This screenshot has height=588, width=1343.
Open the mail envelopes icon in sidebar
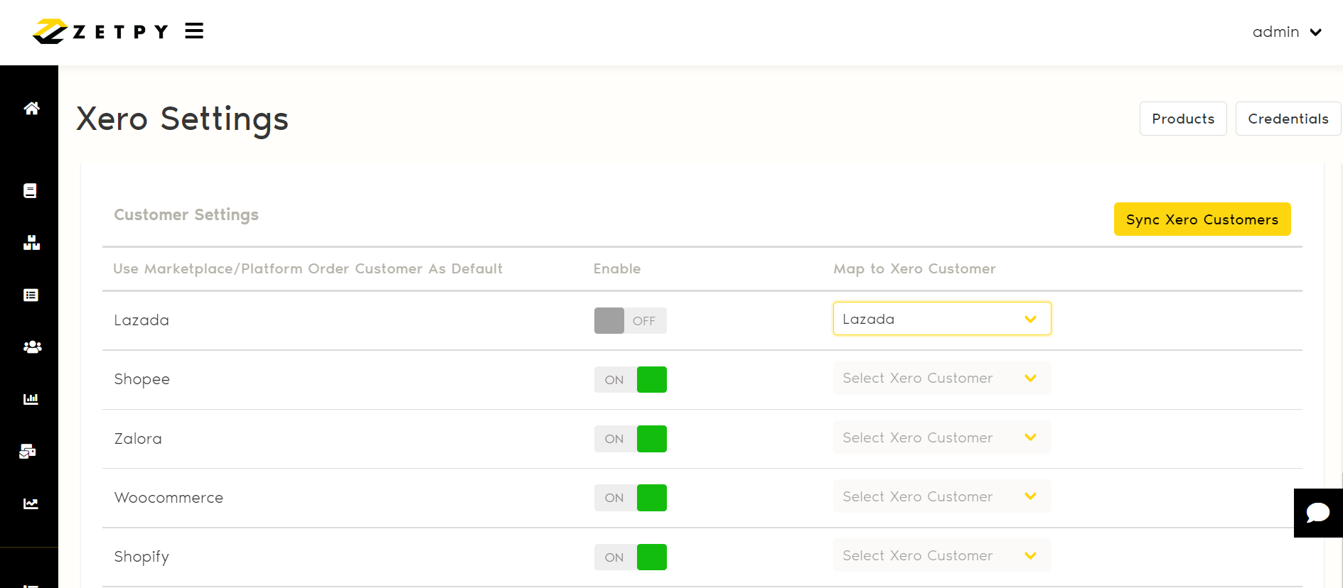tap(28, 451)
